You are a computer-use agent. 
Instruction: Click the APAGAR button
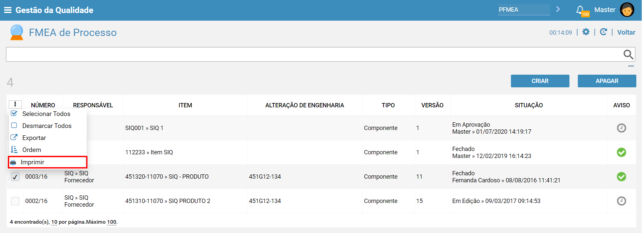click(607, 81)
